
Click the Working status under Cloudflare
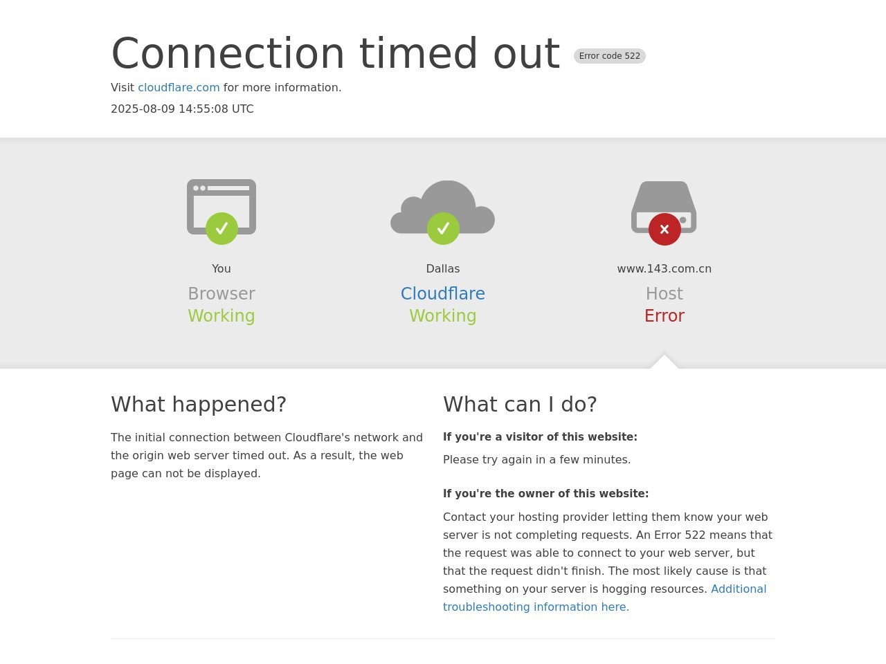point(443,316)
